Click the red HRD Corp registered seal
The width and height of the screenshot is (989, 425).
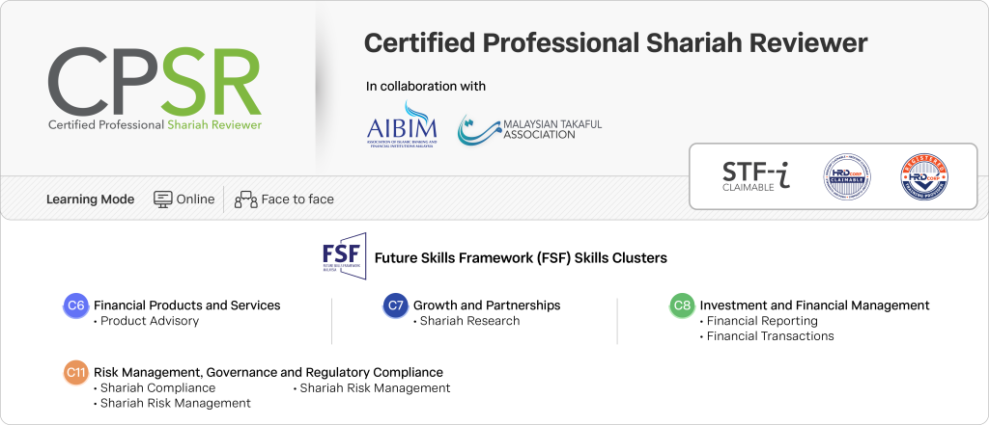pos(924,176)
